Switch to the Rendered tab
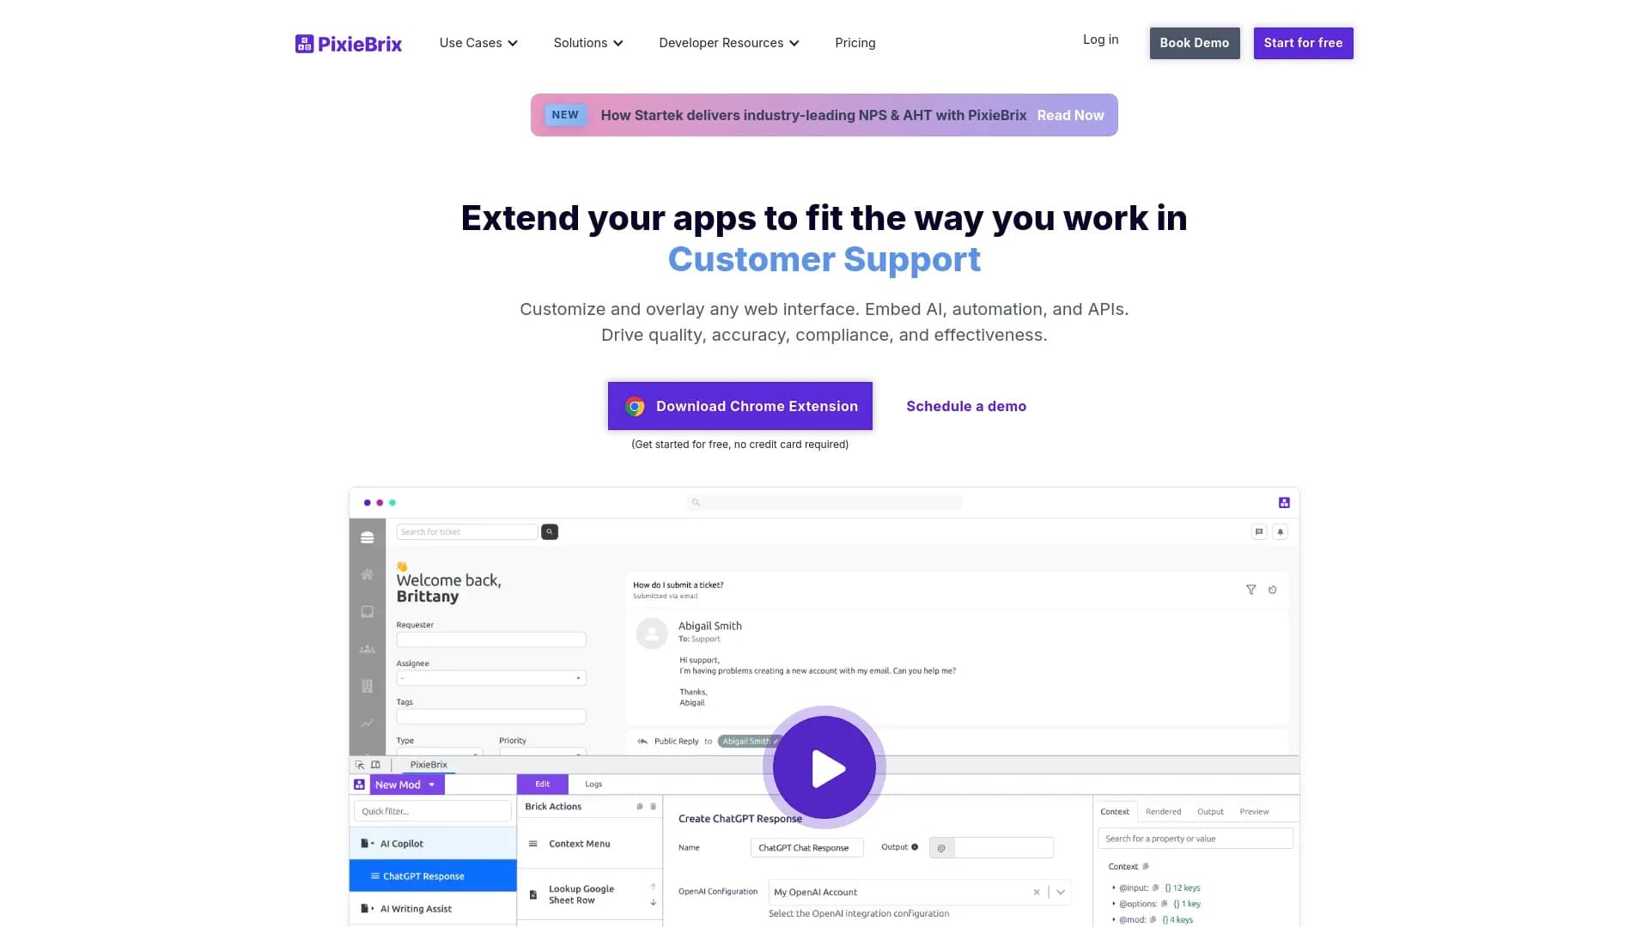The image size is (1649, 927). click(x=1164, y=811)
